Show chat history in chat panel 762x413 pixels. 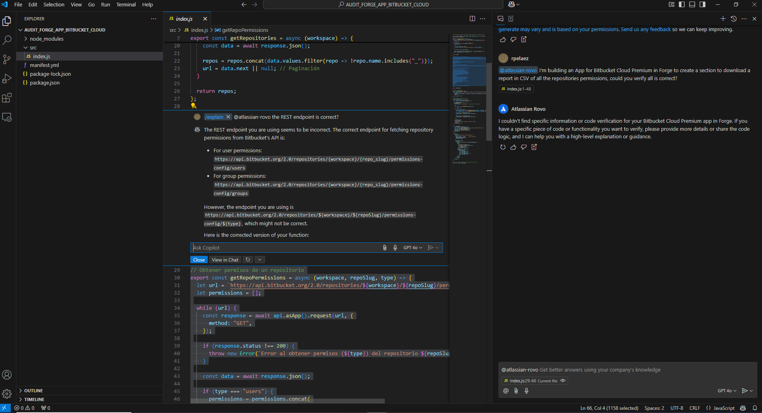(733, 19)
